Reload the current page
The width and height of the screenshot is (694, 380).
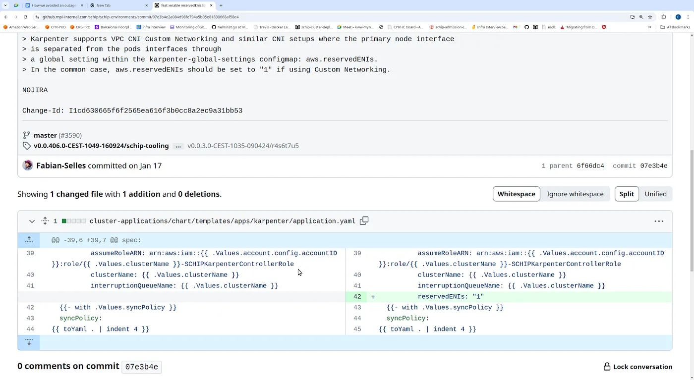[x=25, y=17]
